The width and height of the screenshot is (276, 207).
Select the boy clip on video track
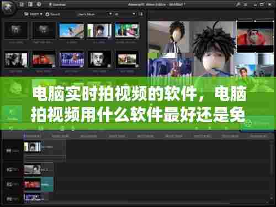click(33, 147)
